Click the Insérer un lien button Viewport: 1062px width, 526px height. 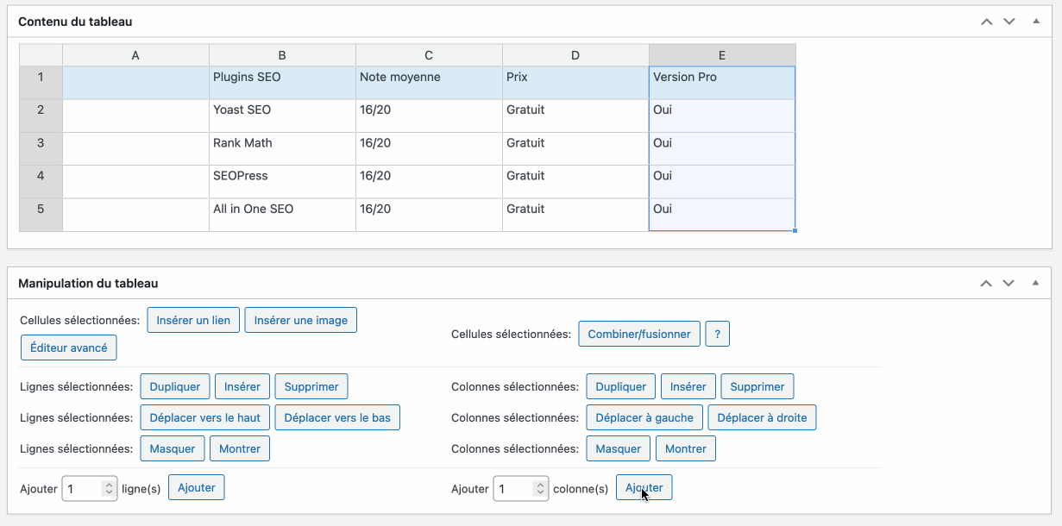(193, 320)
